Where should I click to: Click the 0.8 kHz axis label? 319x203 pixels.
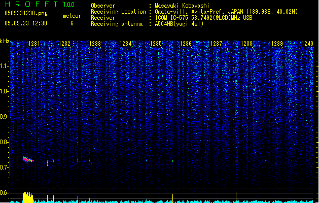(4, 142)
